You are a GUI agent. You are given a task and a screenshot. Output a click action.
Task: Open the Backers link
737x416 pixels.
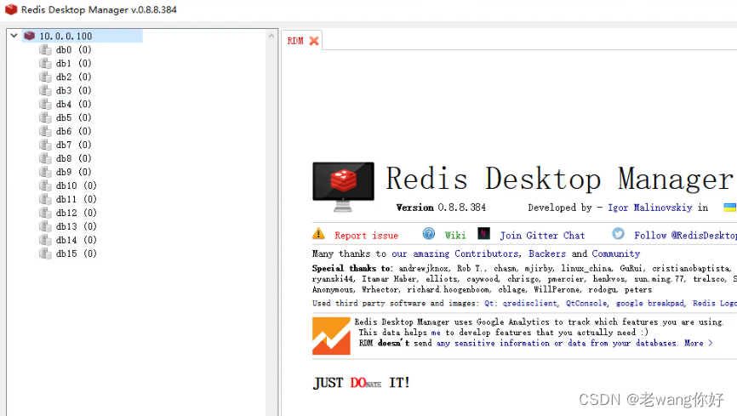coord(547,254)
